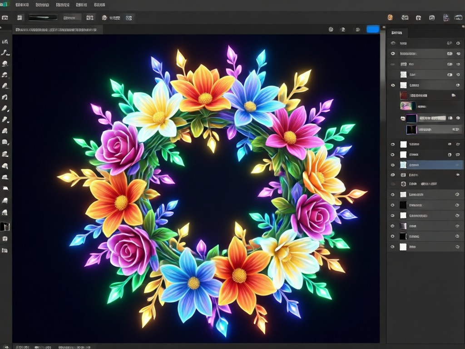Switch to the layers panel tab

[396, 33]
